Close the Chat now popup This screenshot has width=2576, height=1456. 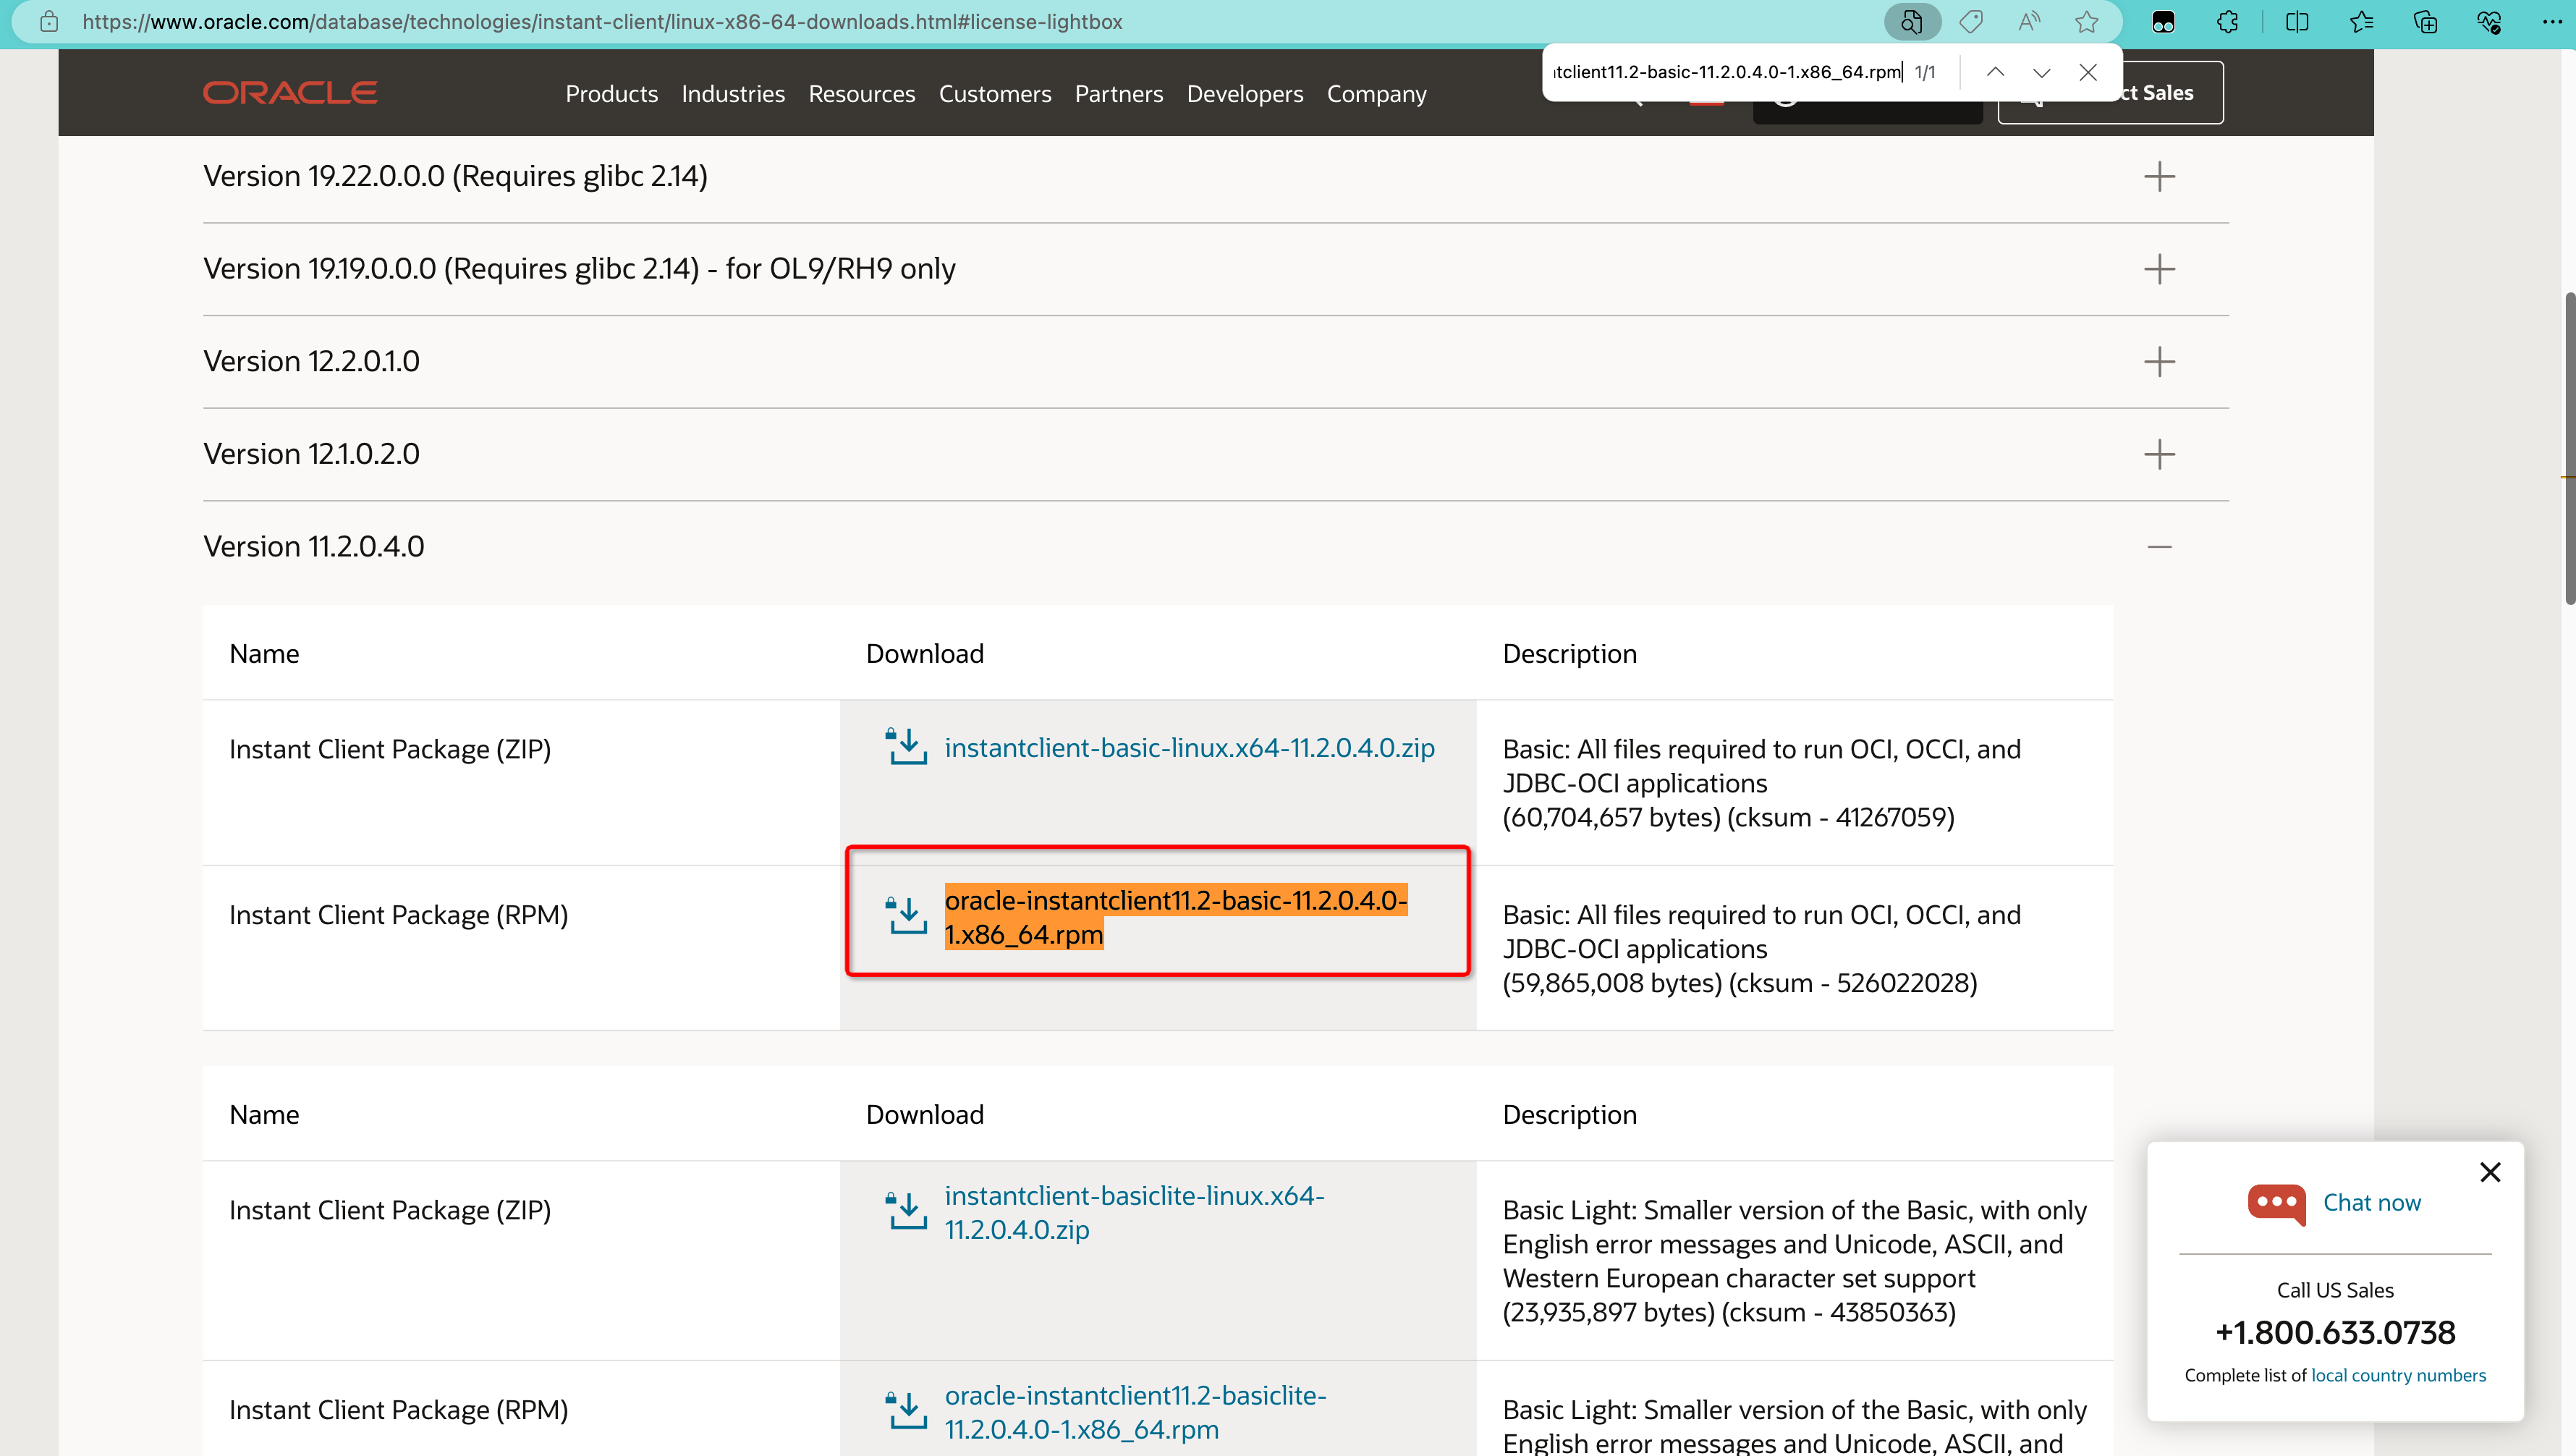pos(2490,1172)
